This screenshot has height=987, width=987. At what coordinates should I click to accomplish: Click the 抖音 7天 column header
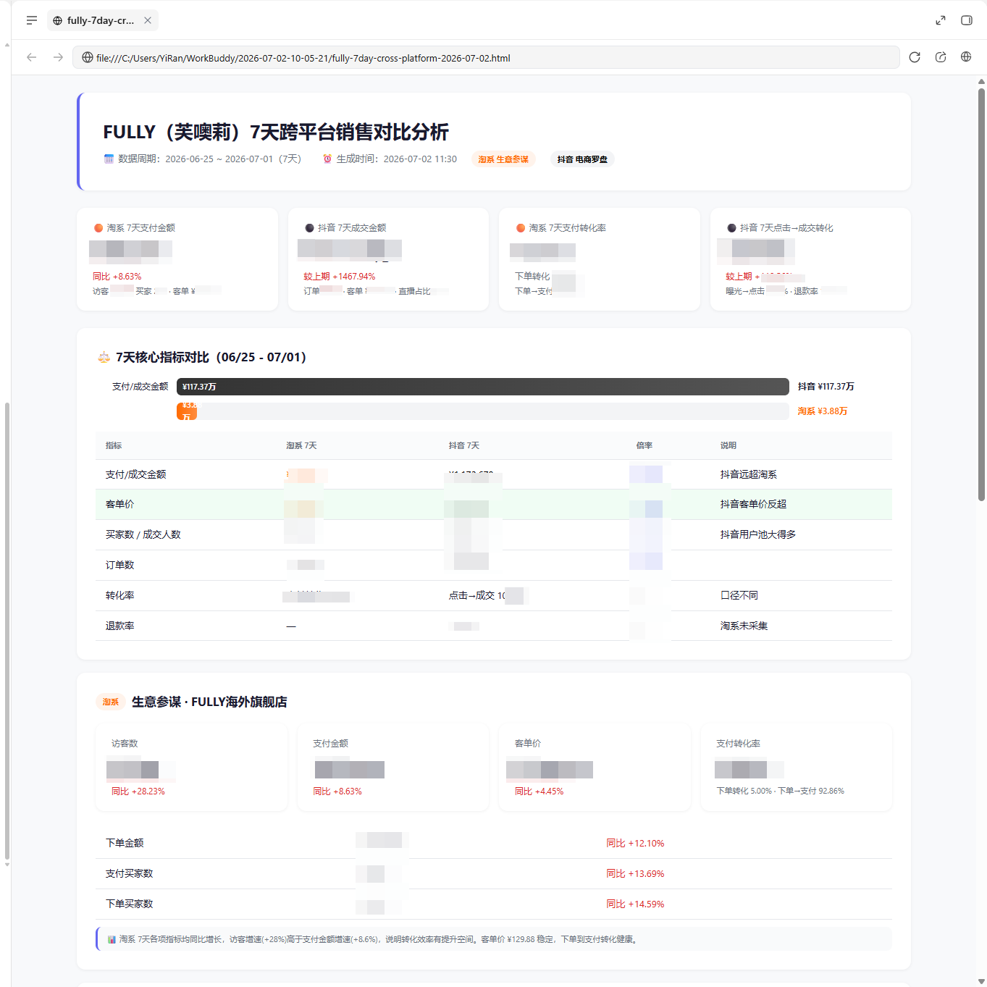(x=464, y=445)
